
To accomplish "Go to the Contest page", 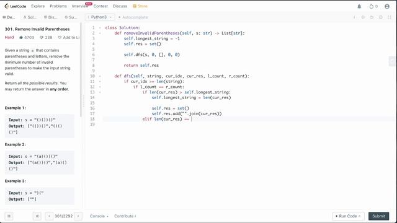I will [100, 6].
